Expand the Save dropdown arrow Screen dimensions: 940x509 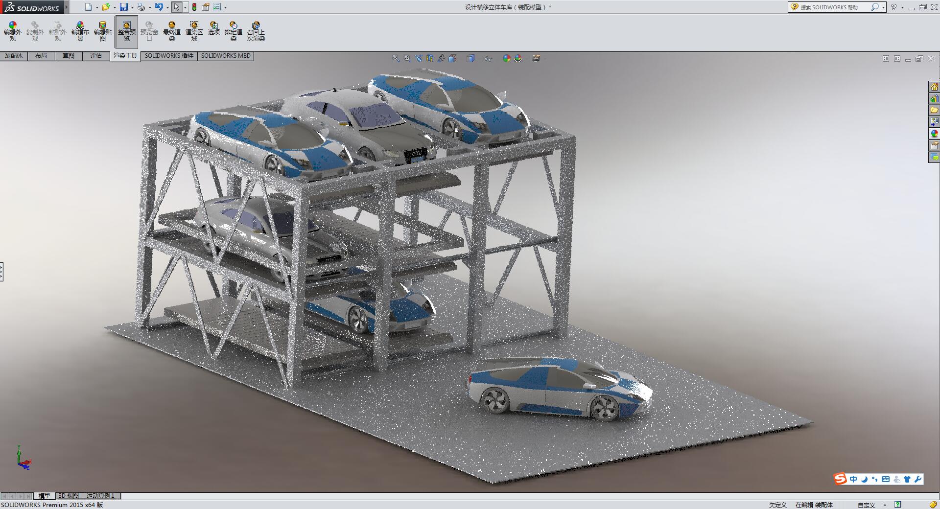click(x=132, y=7)
